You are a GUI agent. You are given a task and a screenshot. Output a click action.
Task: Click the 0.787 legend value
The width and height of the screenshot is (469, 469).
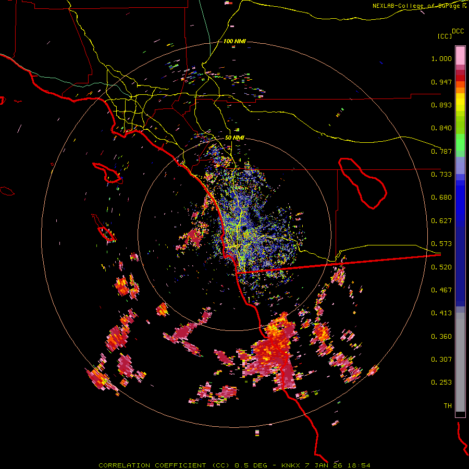point(441,151)
